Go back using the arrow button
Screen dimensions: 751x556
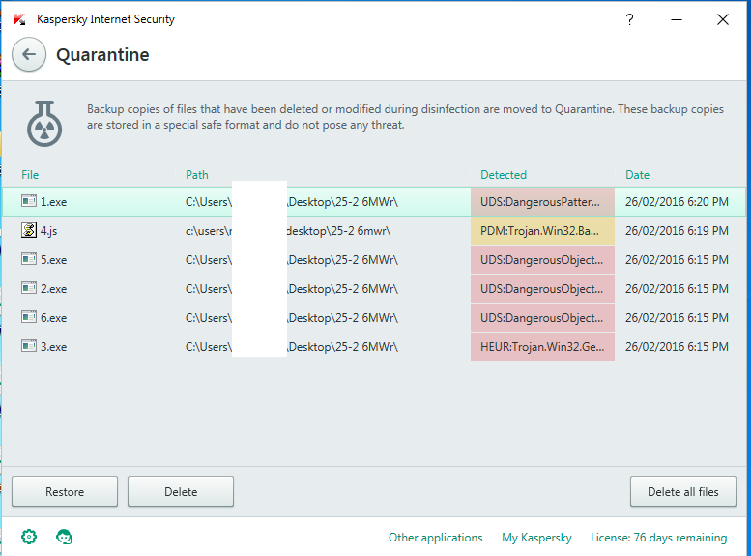click(29, 55)
